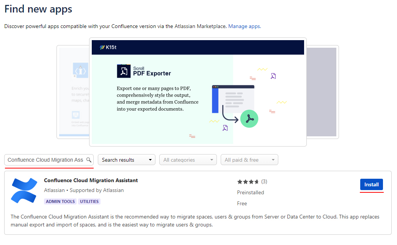Click the Confluence Cloud Migration Assistant app logo
Image resolution: width=397 pixels, height=245 pixels.
coord(24,190)
